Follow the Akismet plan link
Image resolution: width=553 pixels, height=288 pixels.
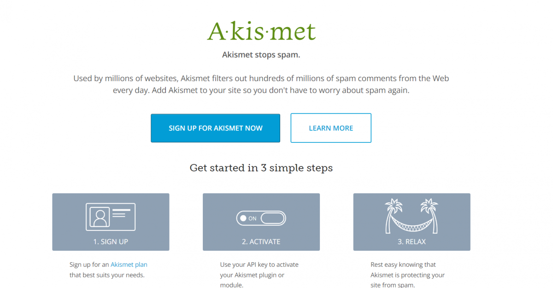[129, 264]
